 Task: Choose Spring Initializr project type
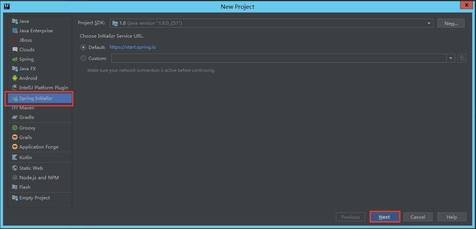[40, 98]
